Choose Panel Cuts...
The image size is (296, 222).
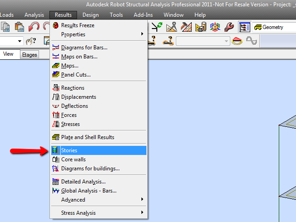98,75
